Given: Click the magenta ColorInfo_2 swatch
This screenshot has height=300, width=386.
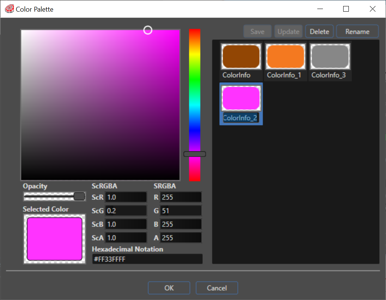Looking at the screenshot, I should coord(241,98).
